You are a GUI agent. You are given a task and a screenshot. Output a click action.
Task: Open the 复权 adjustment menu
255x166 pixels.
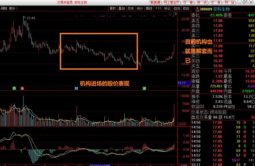[113, 8]
